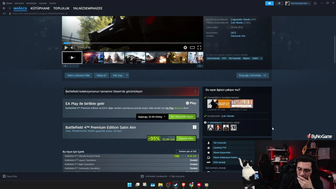Switch to the TOPLULUK tab
Screen dimensions: 336x189
(x=61, y=8)
